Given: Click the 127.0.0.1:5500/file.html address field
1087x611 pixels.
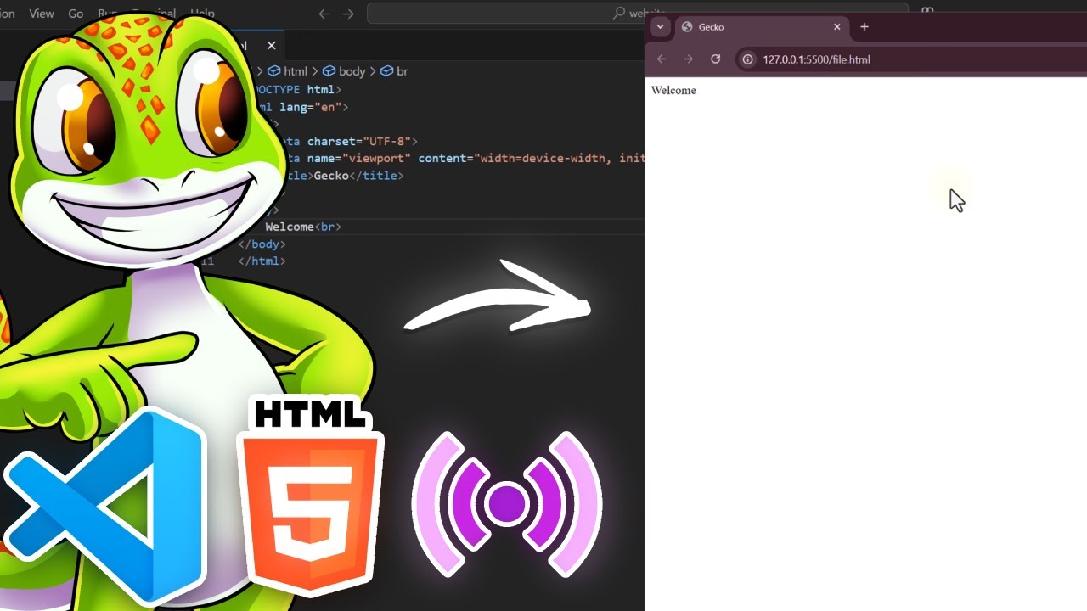Looking at the screenshot, I should 816,59.
